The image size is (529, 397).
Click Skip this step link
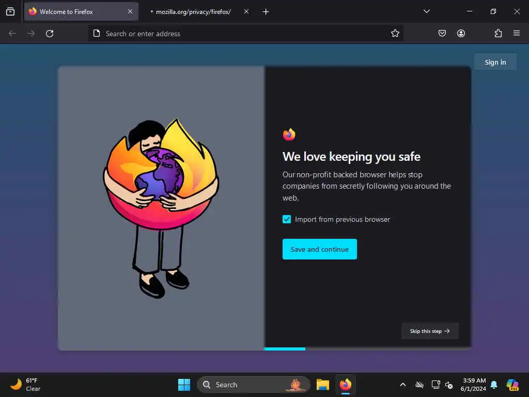pos(430,331)
